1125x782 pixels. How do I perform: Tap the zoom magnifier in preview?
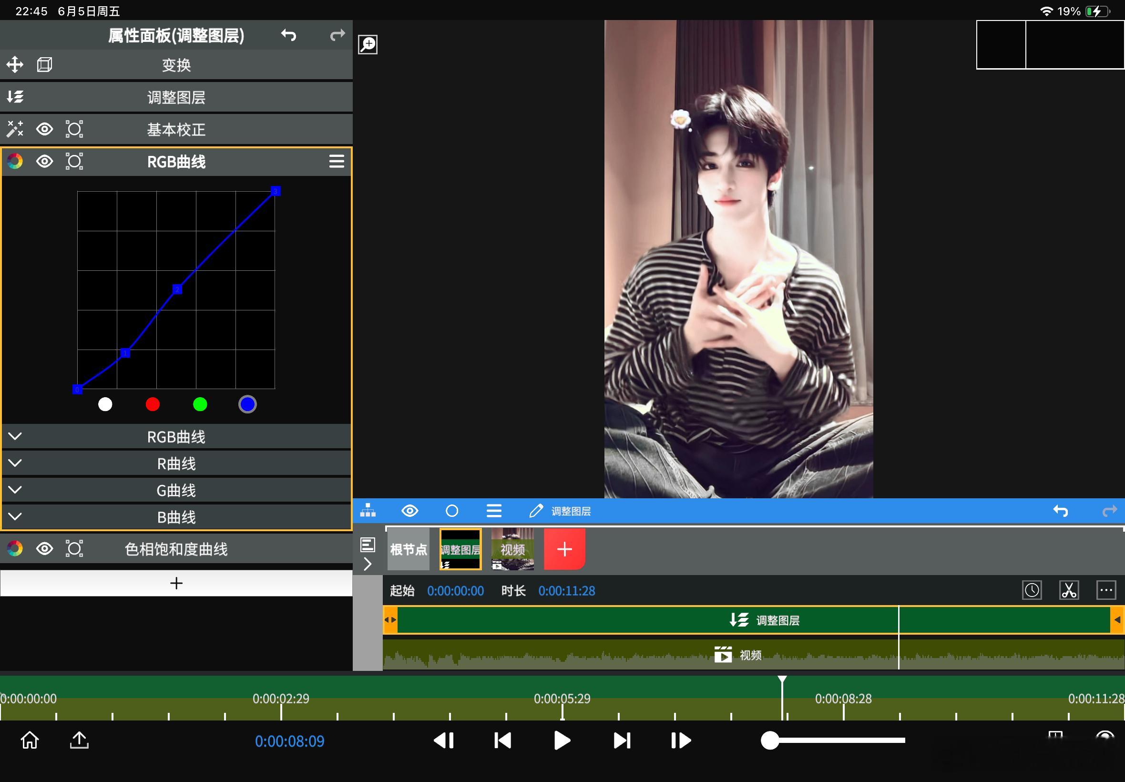click(x=368, y=45)
